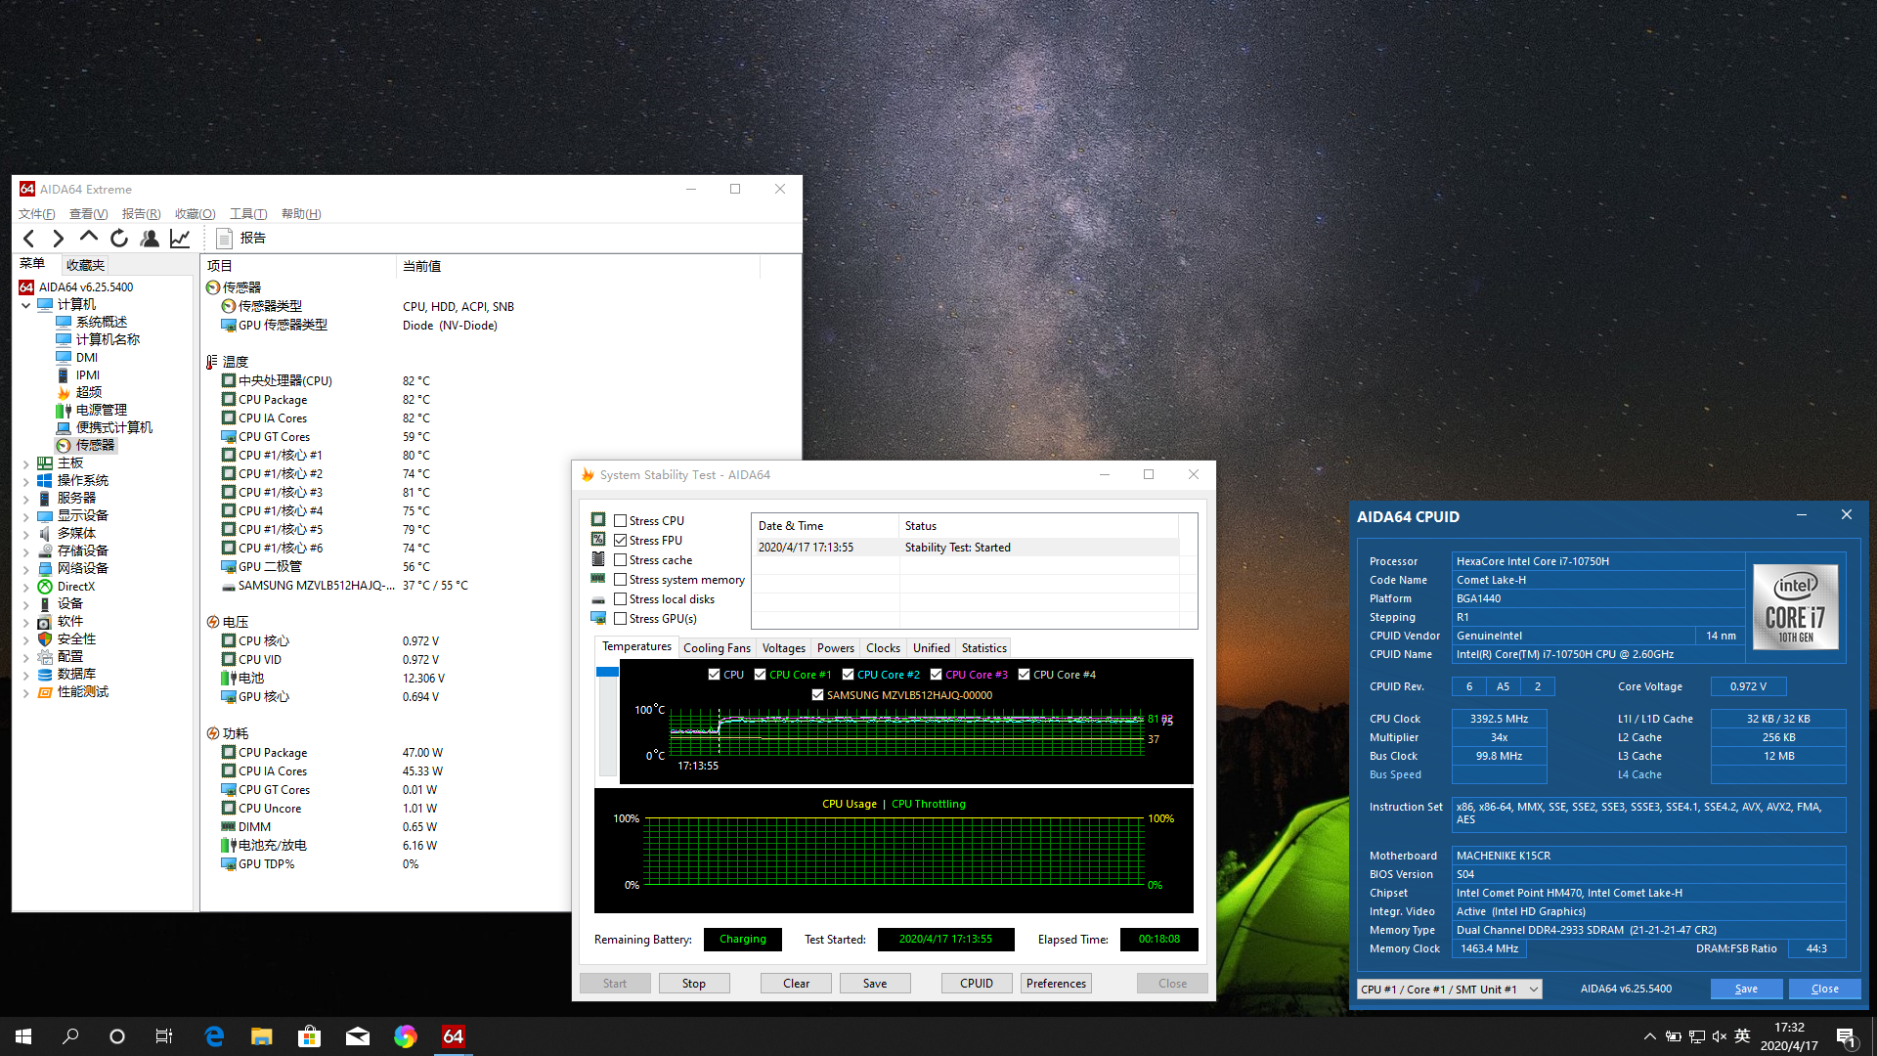Image resolution: width=1877 pixels, height=1056 pixels.
Task: Open File Explorer from taskbar
Action: [x=262, y=1036]
